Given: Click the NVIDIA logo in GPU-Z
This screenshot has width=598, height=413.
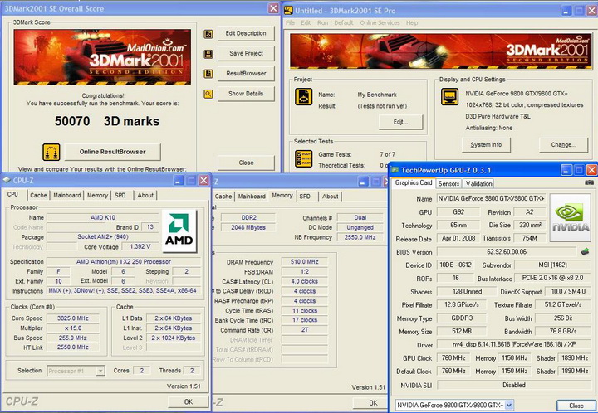Looking at the screenshot, I should click(x=570, y=218).
